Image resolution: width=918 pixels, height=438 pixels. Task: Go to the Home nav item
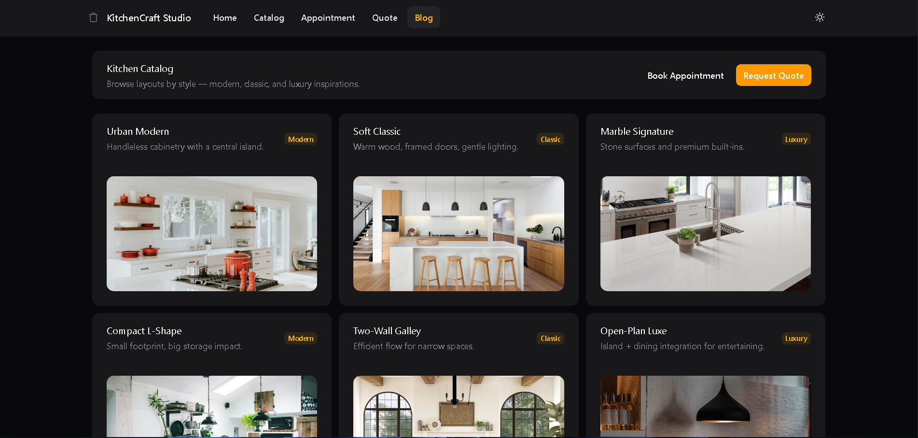tap(225, 18)
